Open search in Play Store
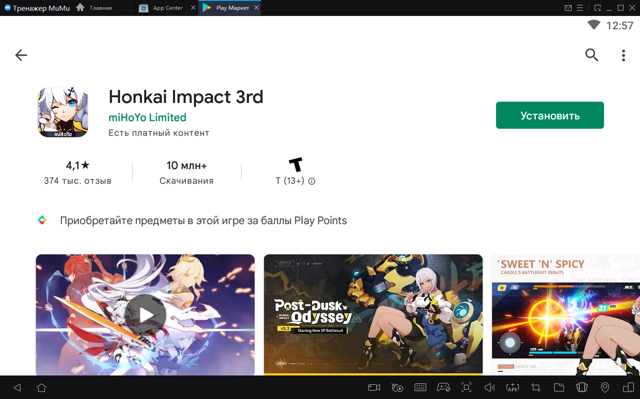Viewport: 640px width, 399px height. 592,55
